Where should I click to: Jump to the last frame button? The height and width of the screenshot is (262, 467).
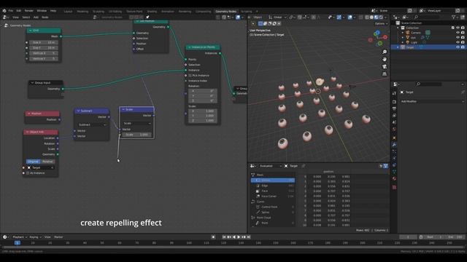point(249,237)
